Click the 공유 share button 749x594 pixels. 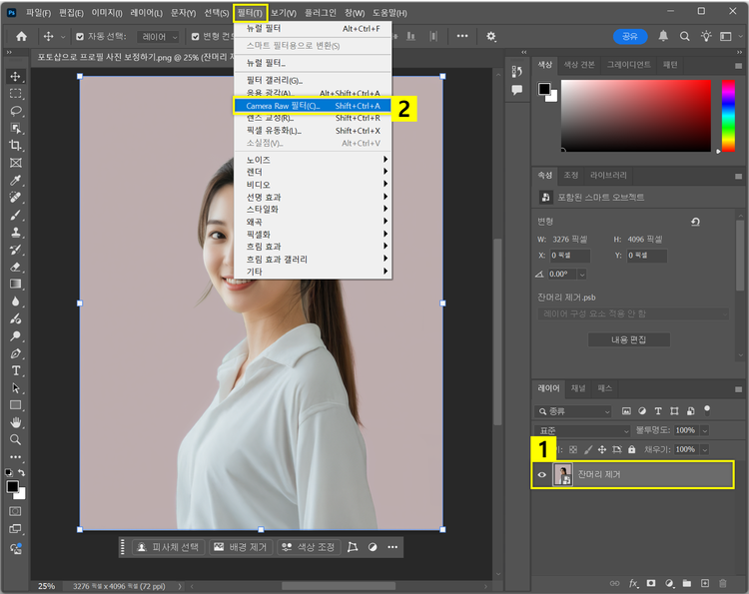point(630,36)
